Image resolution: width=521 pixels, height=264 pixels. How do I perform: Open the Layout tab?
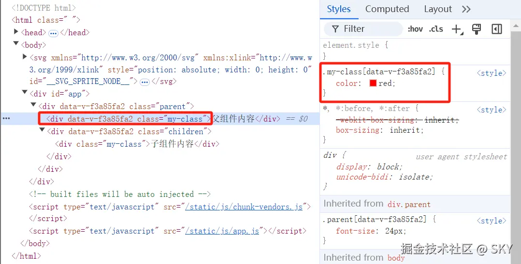coord(438,9)
